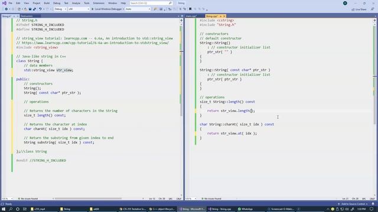Click the bookmark toggle icon in toolbar
The width and height of the screenshot is (378, 212).
click(x=190, y=9)
